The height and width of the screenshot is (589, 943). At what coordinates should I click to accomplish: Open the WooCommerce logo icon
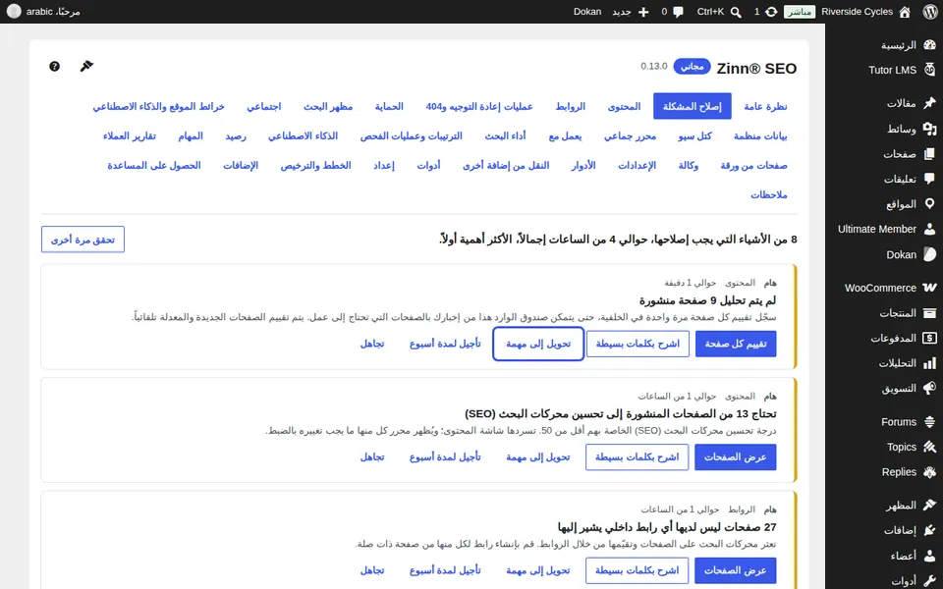(929, 288)
